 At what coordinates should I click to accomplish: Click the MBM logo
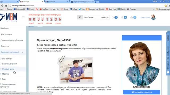pyautogui.click(x=8, y=17)
